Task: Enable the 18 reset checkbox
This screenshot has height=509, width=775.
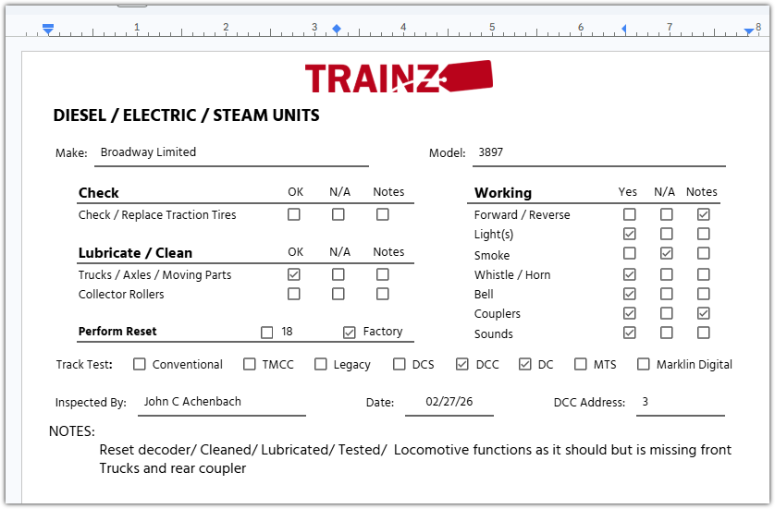Action: tap(267, 333)
